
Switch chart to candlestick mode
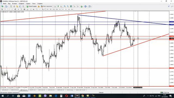58,6
